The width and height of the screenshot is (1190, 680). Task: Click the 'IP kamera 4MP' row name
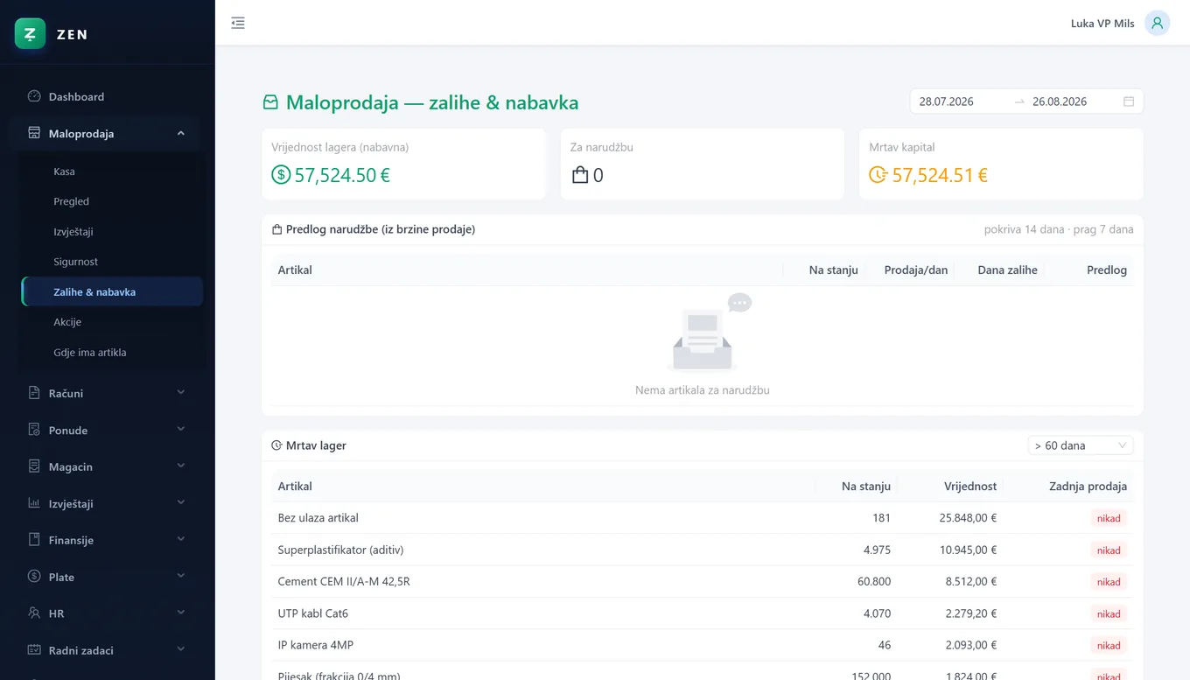(316, 645)
